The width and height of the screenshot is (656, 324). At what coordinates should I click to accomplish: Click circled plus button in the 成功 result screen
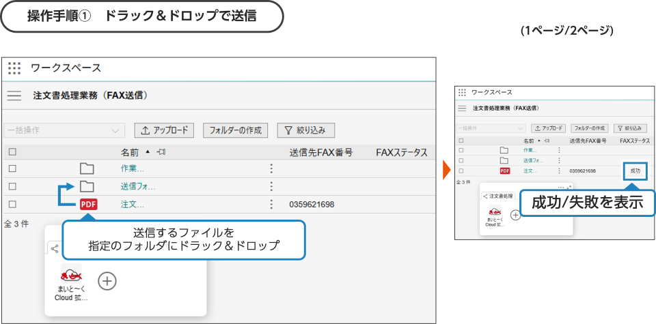(516, 215)
